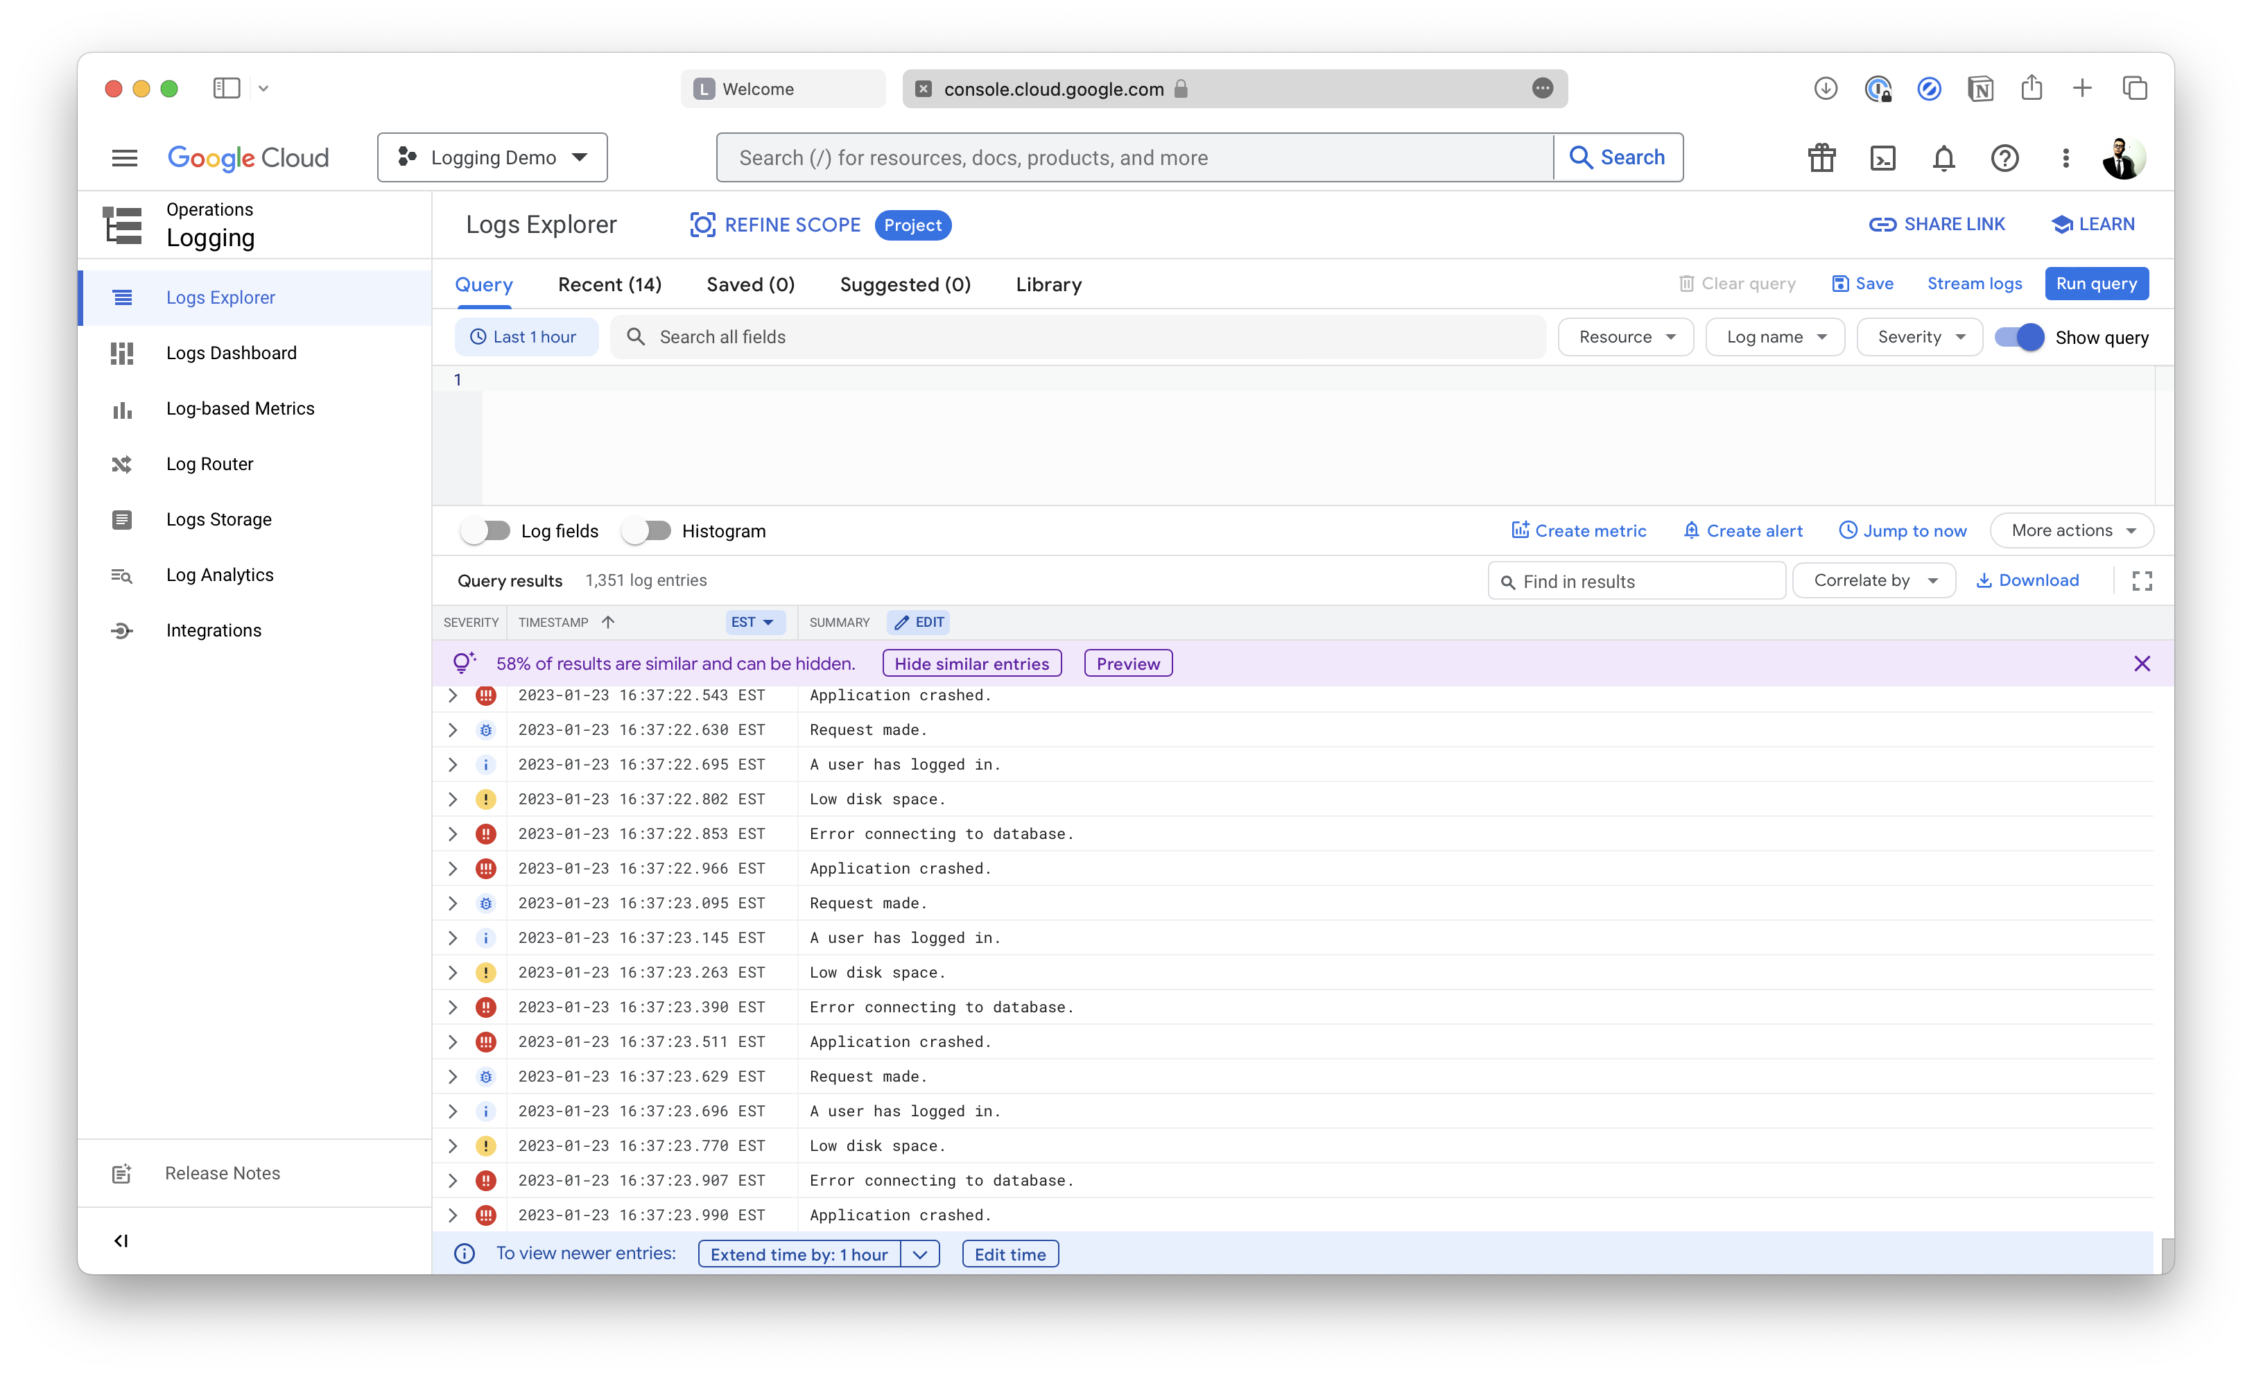The width and height of the screenshot is (2252, 1377).
Task: Open the Refine Scope option
Action: (775, 225)
